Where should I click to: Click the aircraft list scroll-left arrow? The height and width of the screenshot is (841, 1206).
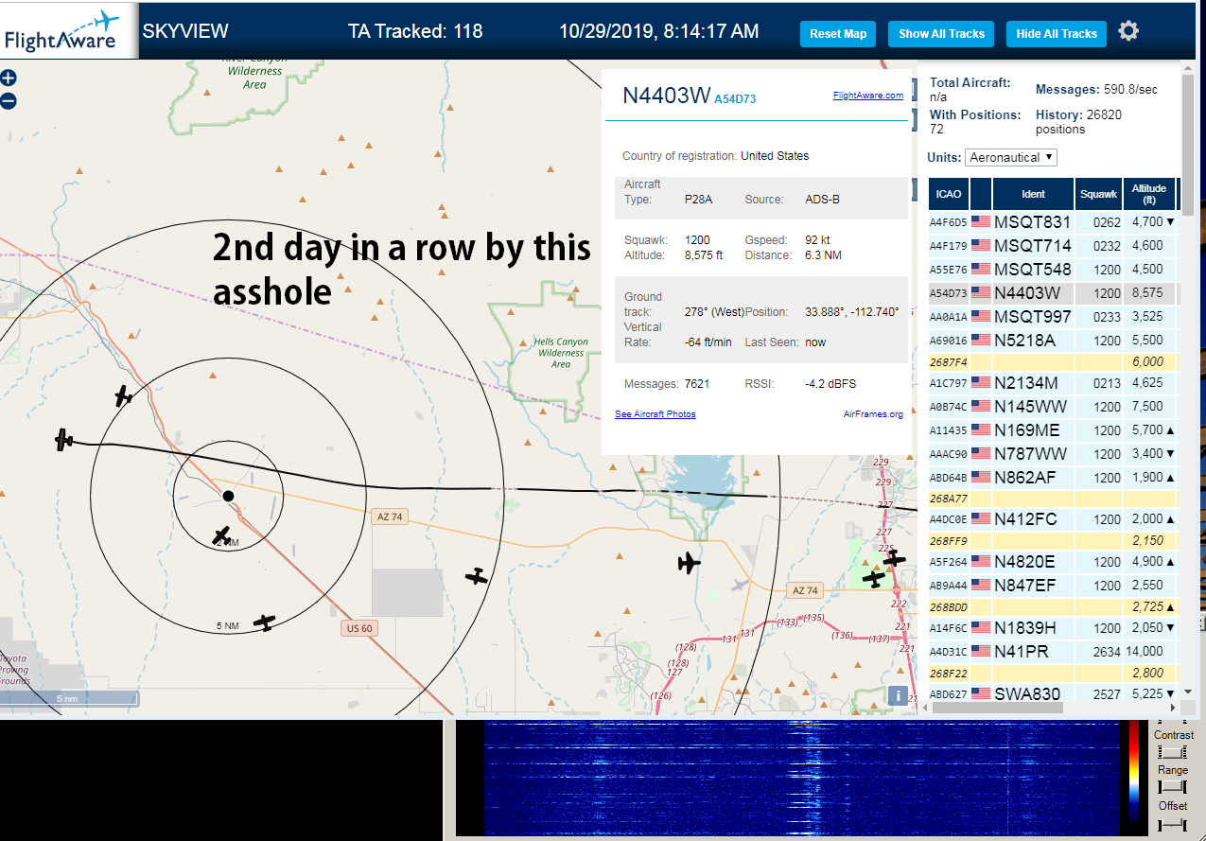click(x=925, y=707)
